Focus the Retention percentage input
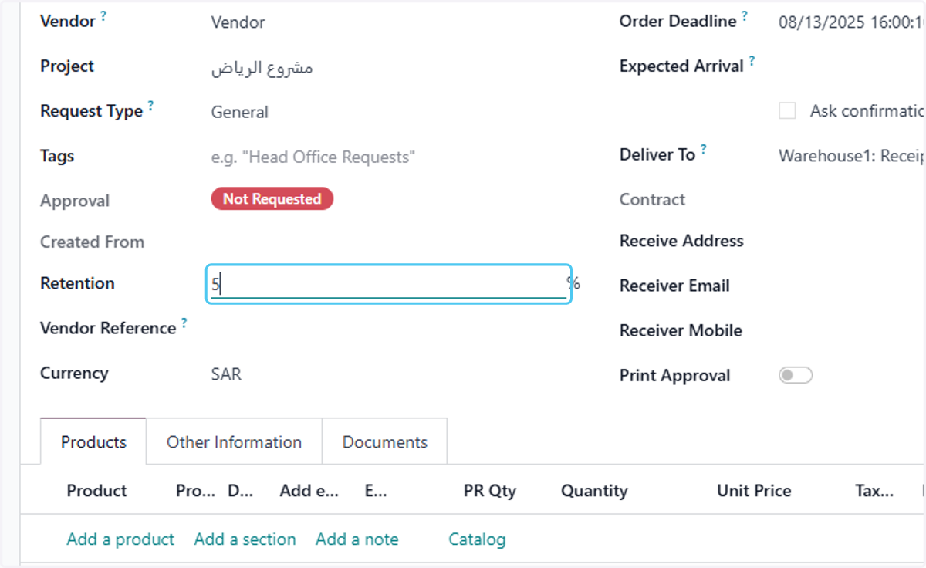The width and height of the screenshot is (926, 568). tap(388, 285)
